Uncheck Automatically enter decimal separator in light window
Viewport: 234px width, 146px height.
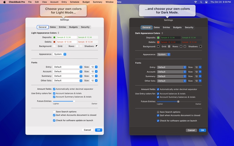[54, 89]
